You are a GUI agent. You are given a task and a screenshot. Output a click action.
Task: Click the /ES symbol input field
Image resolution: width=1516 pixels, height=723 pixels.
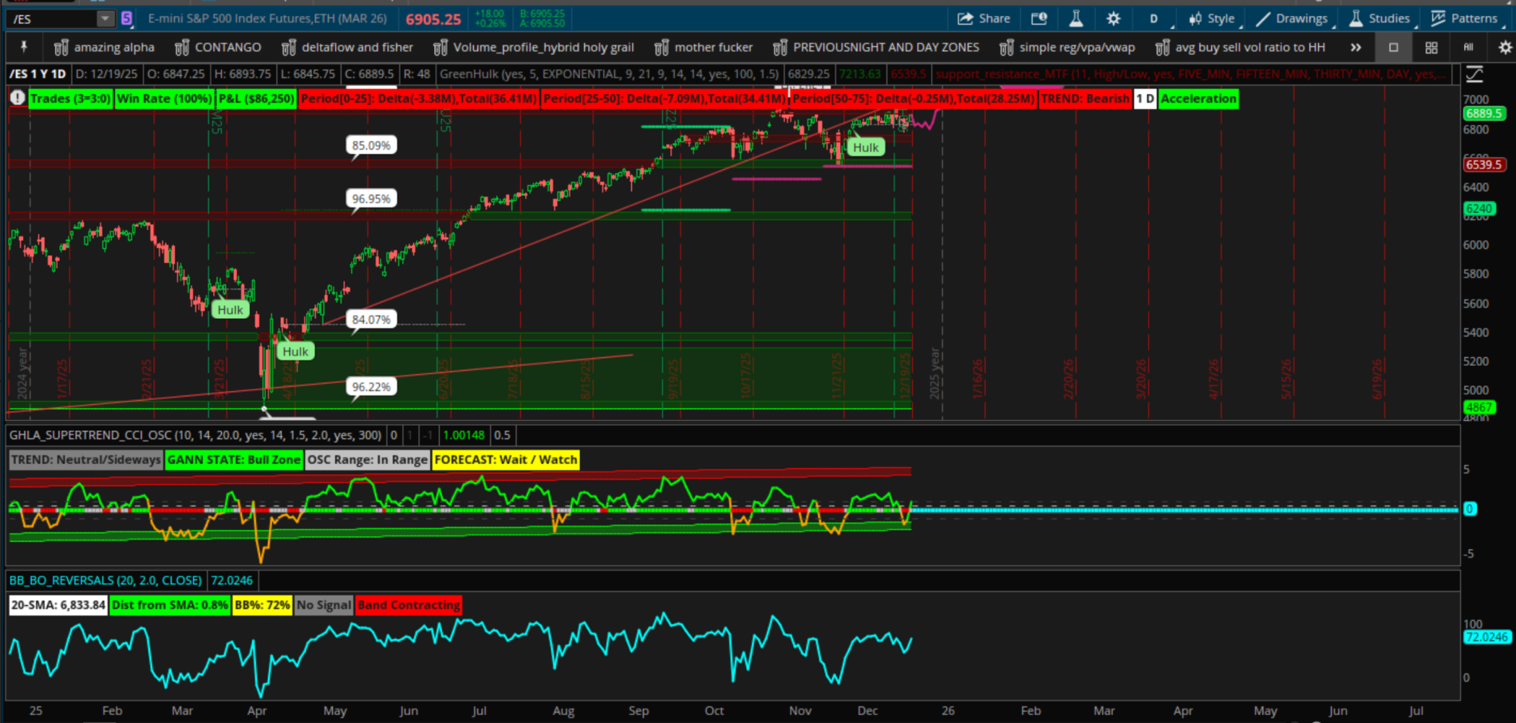(52, 18)
